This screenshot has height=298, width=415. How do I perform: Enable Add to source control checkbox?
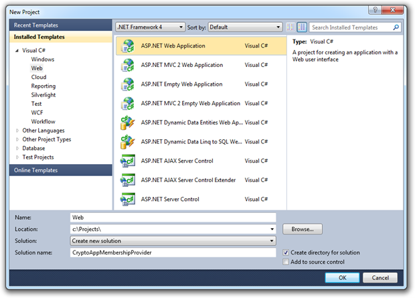(286, 262)
